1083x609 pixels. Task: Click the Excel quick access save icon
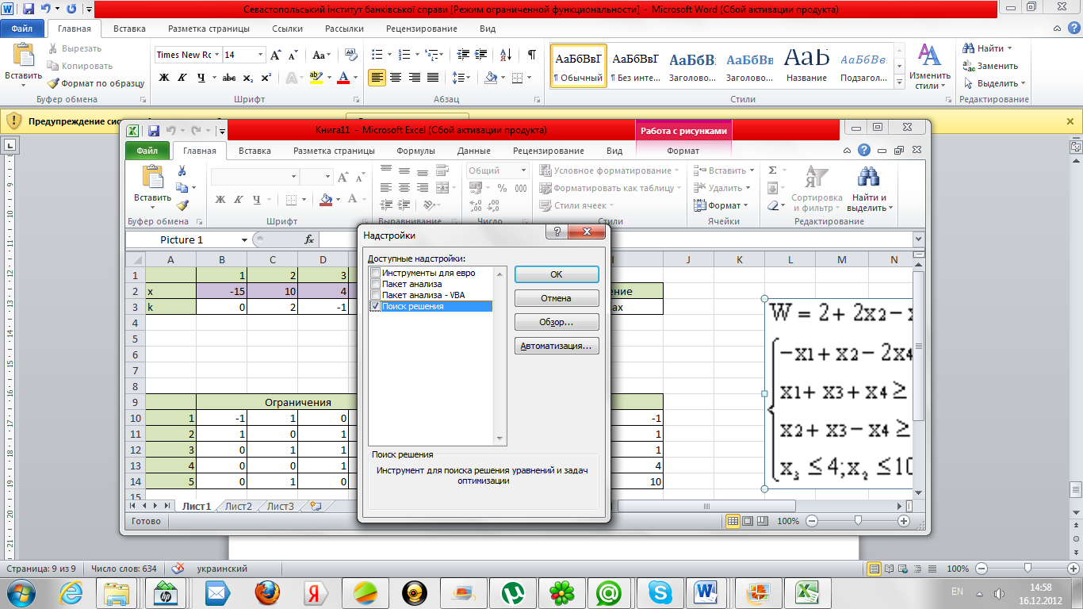point(154,130)
